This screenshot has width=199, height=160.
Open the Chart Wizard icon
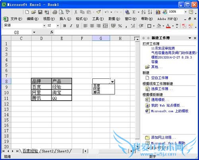pyautogui.click(x=158, y=12)
